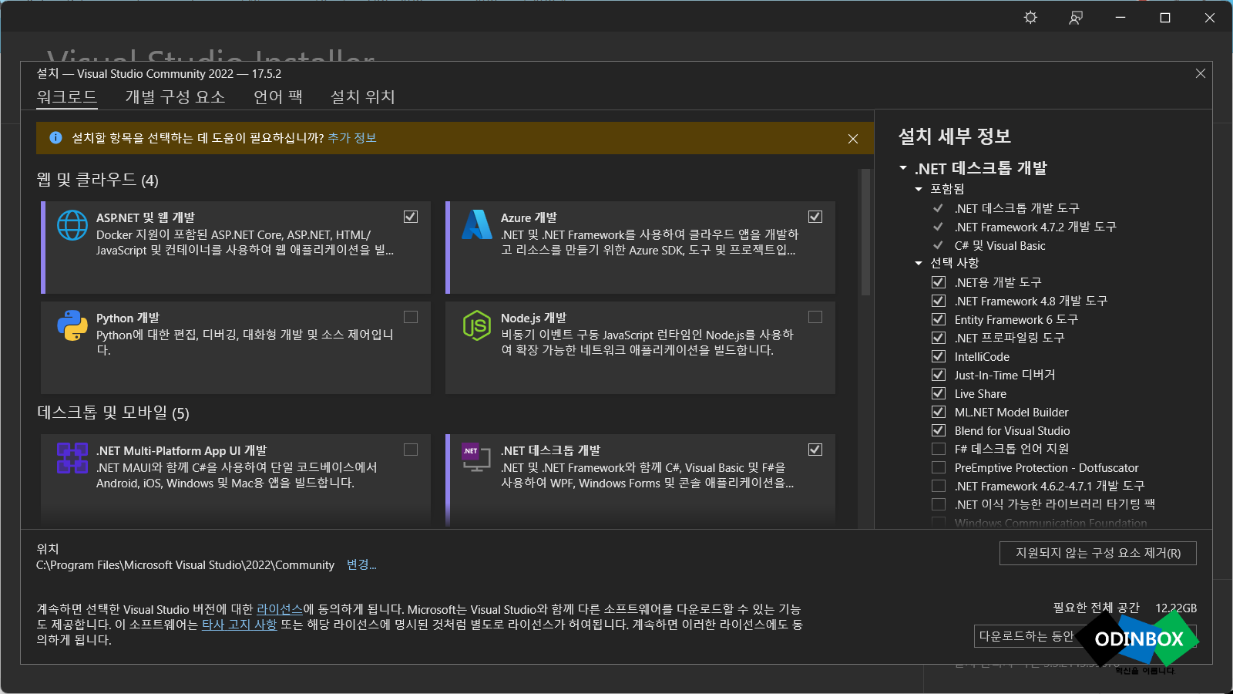
Task: Uncheck the .NET development tools optional item
Action: coord(939,282)
